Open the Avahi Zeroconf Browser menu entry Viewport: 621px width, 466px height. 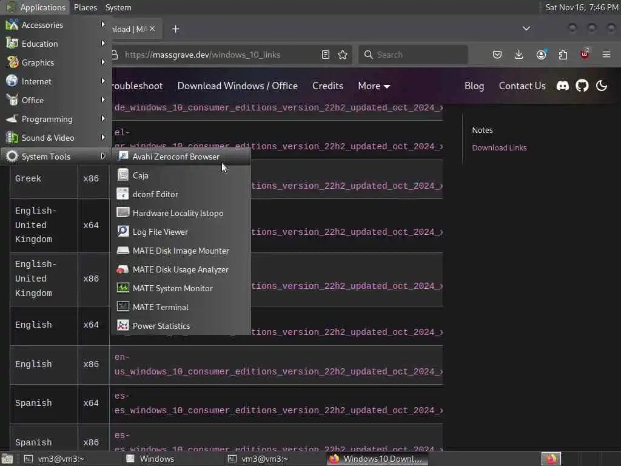point(181,157)
